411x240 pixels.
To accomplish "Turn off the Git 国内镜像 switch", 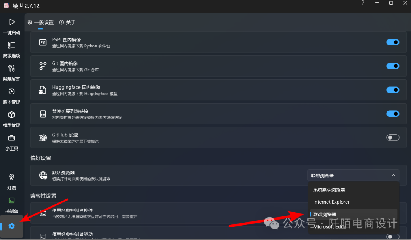I will 392,66.
